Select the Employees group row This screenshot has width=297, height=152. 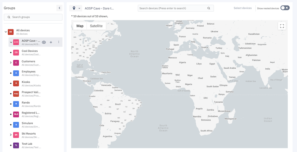click(x=35, y=73)
